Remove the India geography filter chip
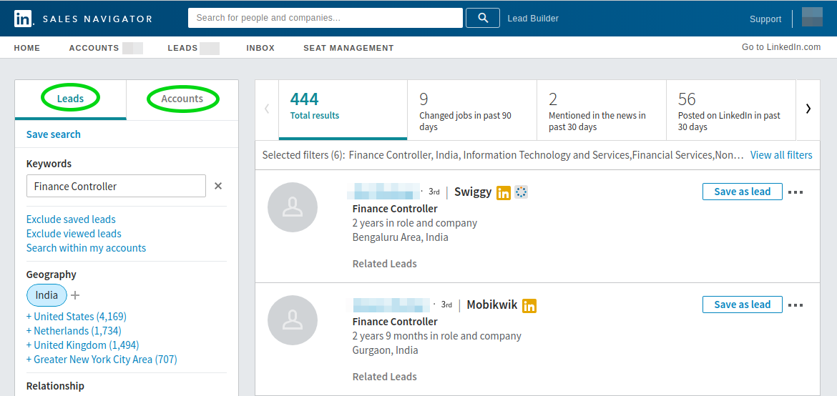 pos(46,295)
